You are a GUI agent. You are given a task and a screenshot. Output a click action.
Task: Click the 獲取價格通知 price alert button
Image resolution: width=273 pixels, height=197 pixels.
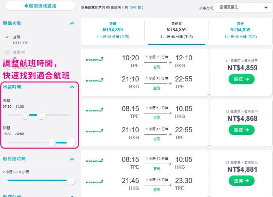click(x=40, y=6)
